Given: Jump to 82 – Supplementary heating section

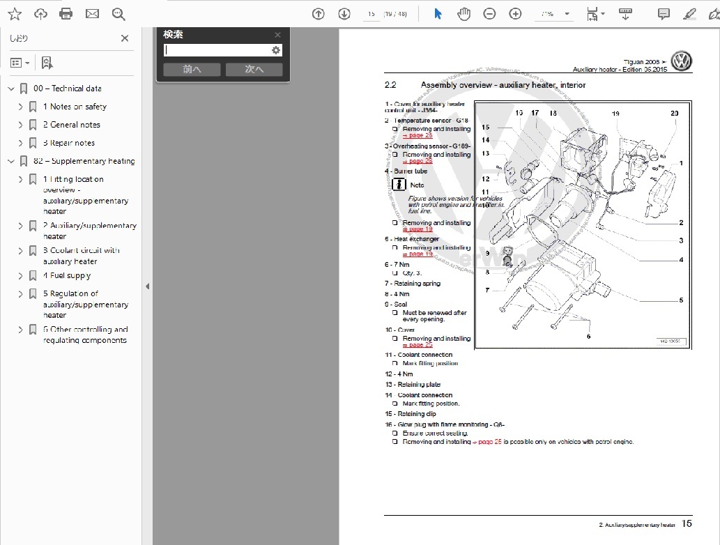Looking at the screenshot, I should pyautogui.click(x=84, y=161).
